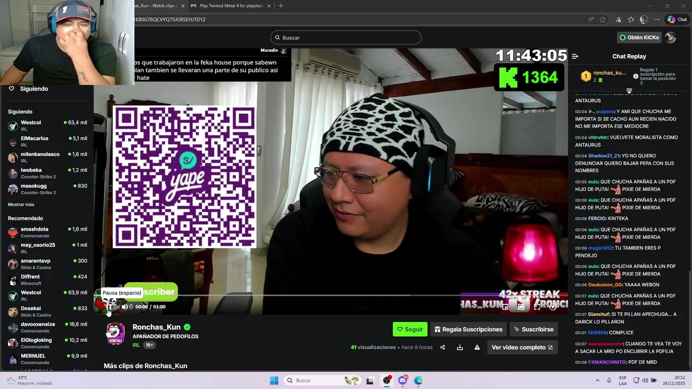
Task: Open ElMacarius channel in sidebar
Action: (x=48, y=142)
